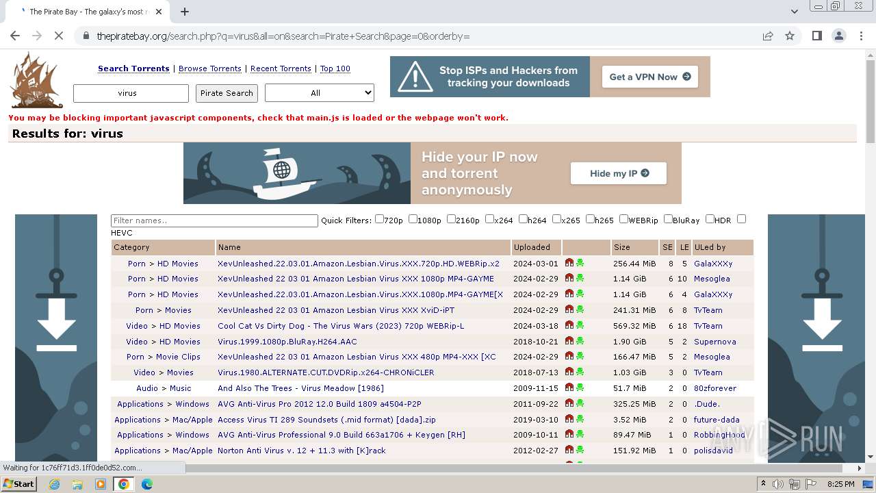Click the horizontal scrollbar right arrow
The image size is (876, 493).
(x=860, y=468)
